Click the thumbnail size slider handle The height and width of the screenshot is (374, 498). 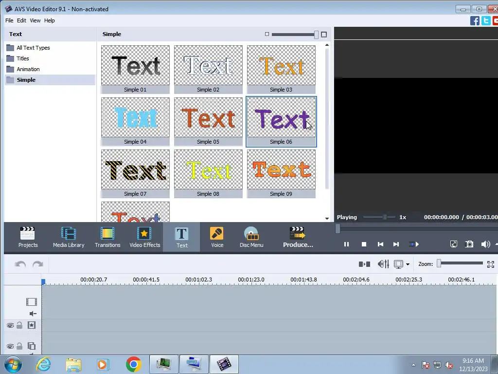tap(316, 35)
